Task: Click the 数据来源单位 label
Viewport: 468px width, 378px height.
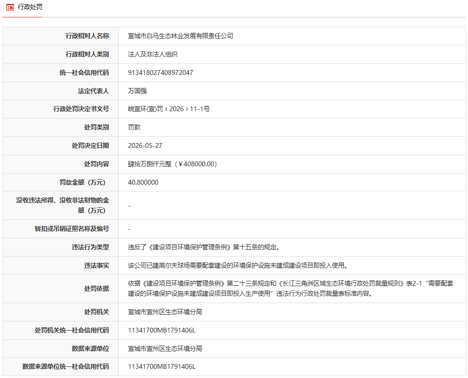Action: pos(90,349)
